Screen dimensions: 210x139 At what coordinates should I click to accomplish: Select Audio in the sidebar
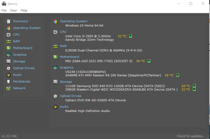(17, 75)
